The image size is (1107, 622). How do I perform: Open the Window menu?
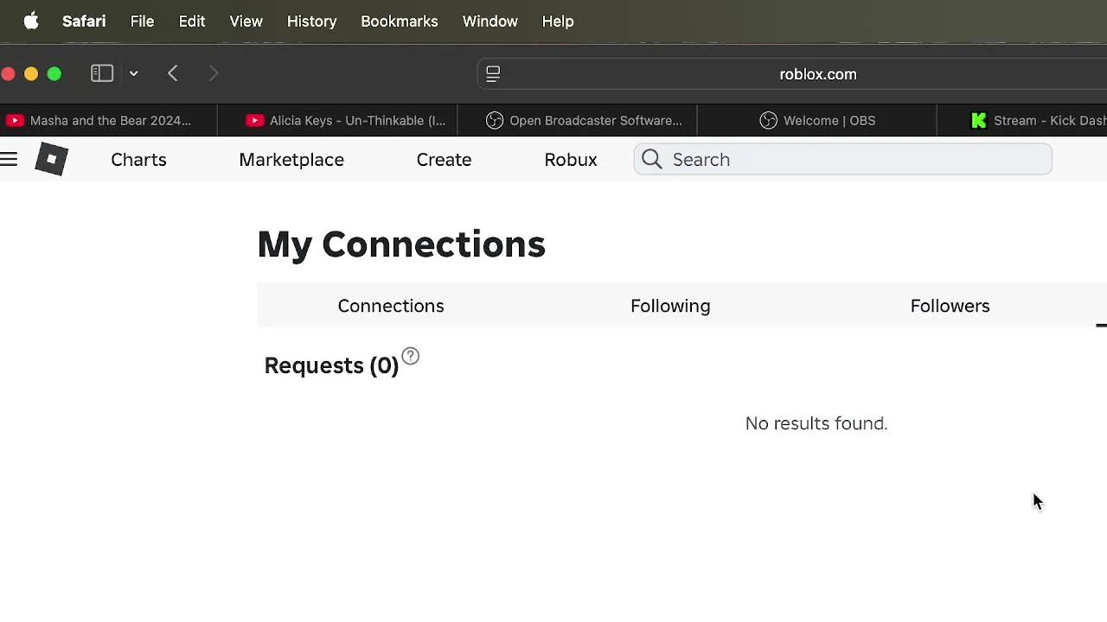(x=490, y=21)
